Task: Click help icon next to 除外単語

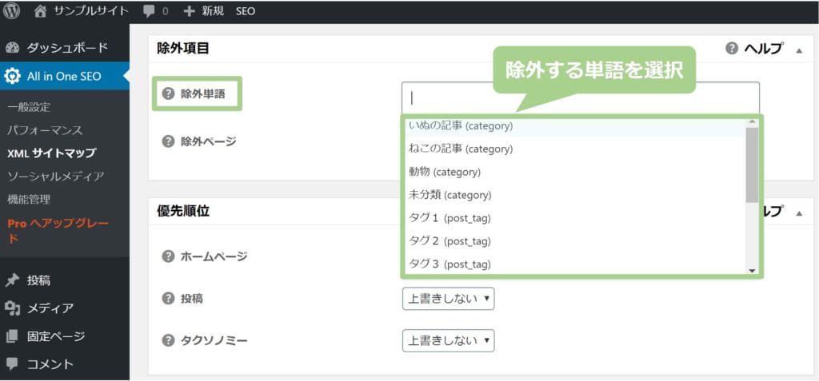Action: pyautogui.click(x=168, y=94)
